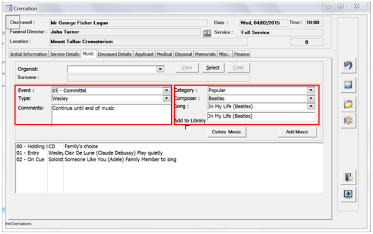The height and width of the screenshot is (234, 373).
Task: Open the yellow folder icon
Action: 348,104
